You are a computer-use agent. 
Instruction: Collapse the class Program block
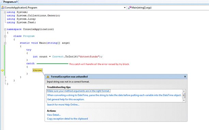[5, 36]
